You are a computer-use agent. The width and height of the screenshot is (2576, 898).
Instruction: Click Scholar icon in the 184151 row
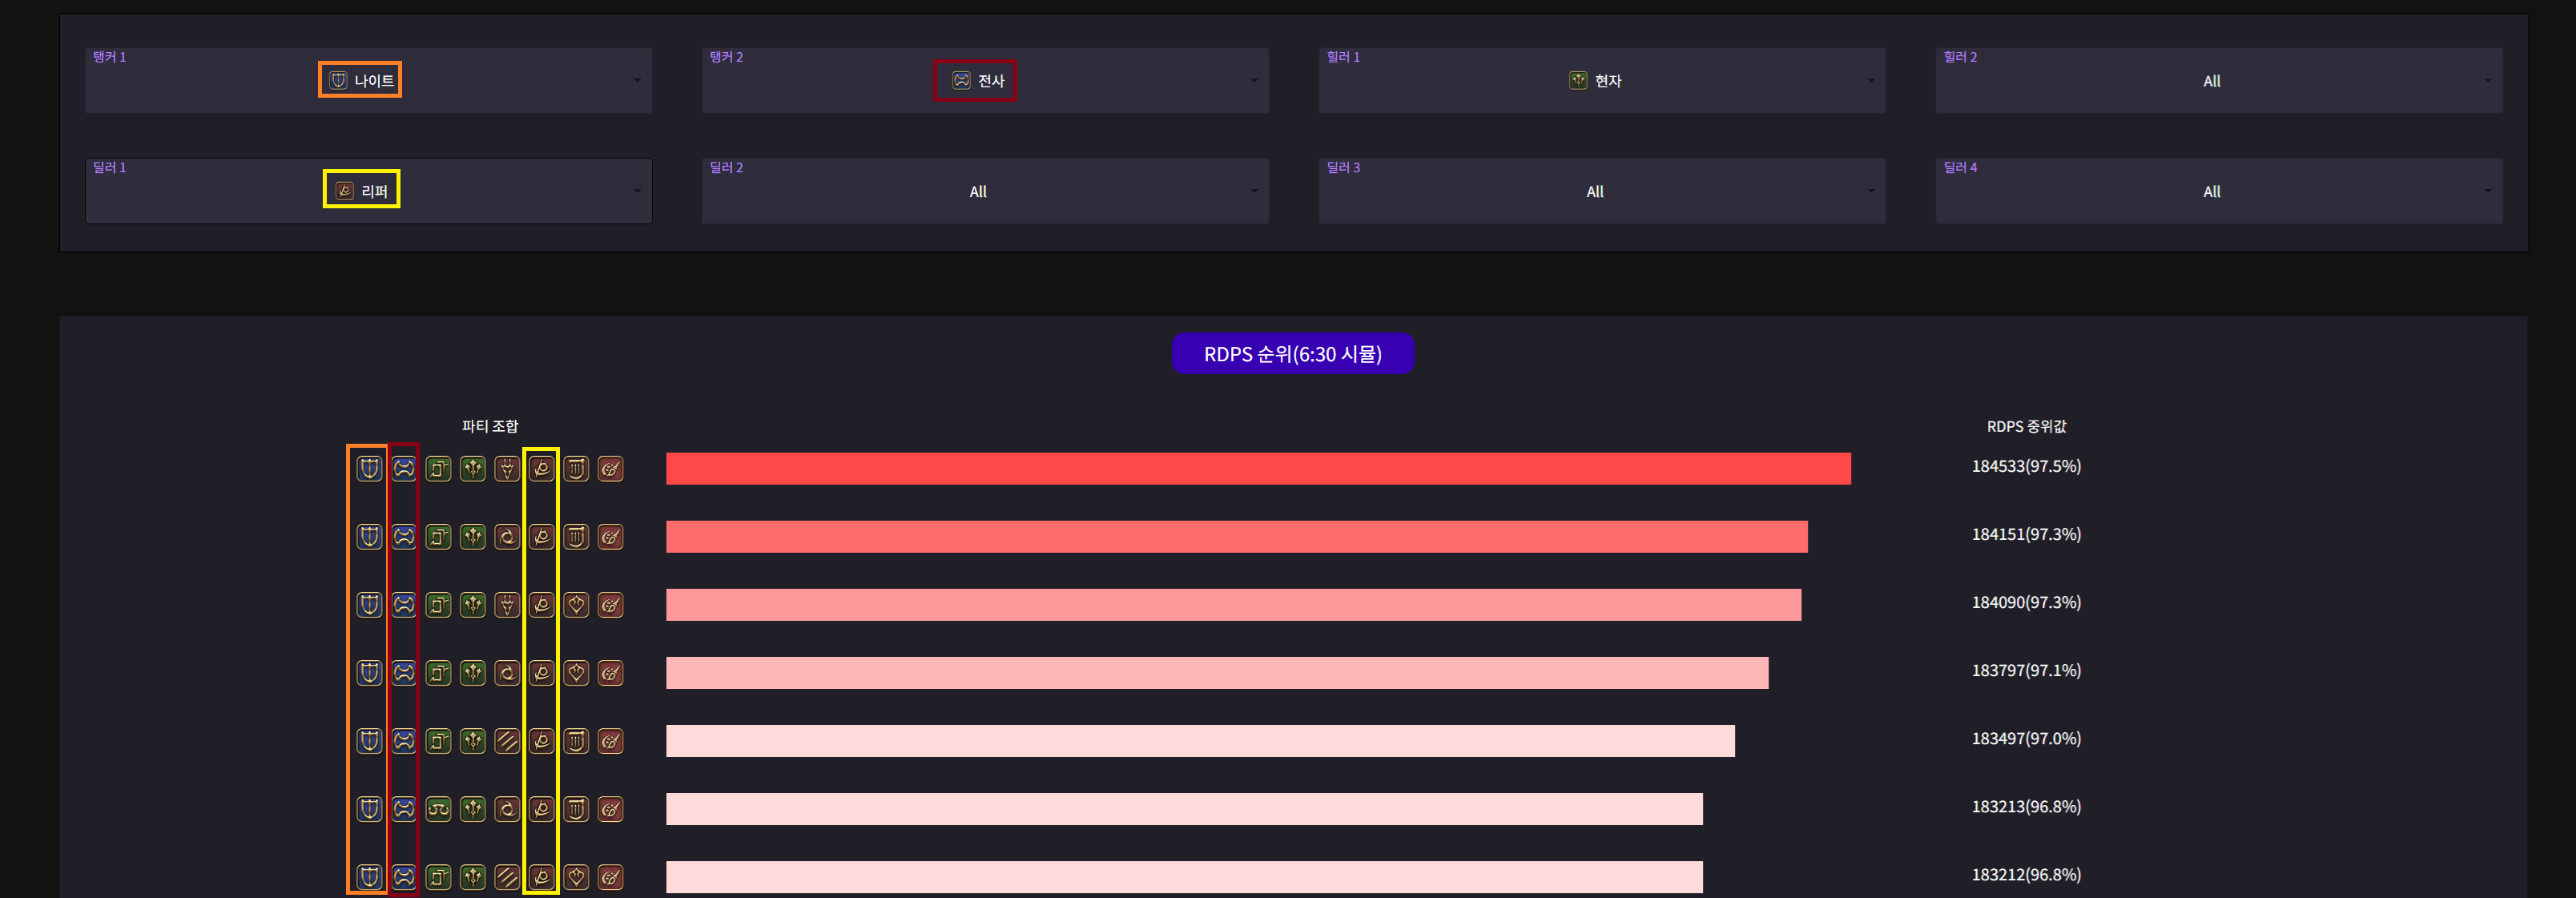438,536
